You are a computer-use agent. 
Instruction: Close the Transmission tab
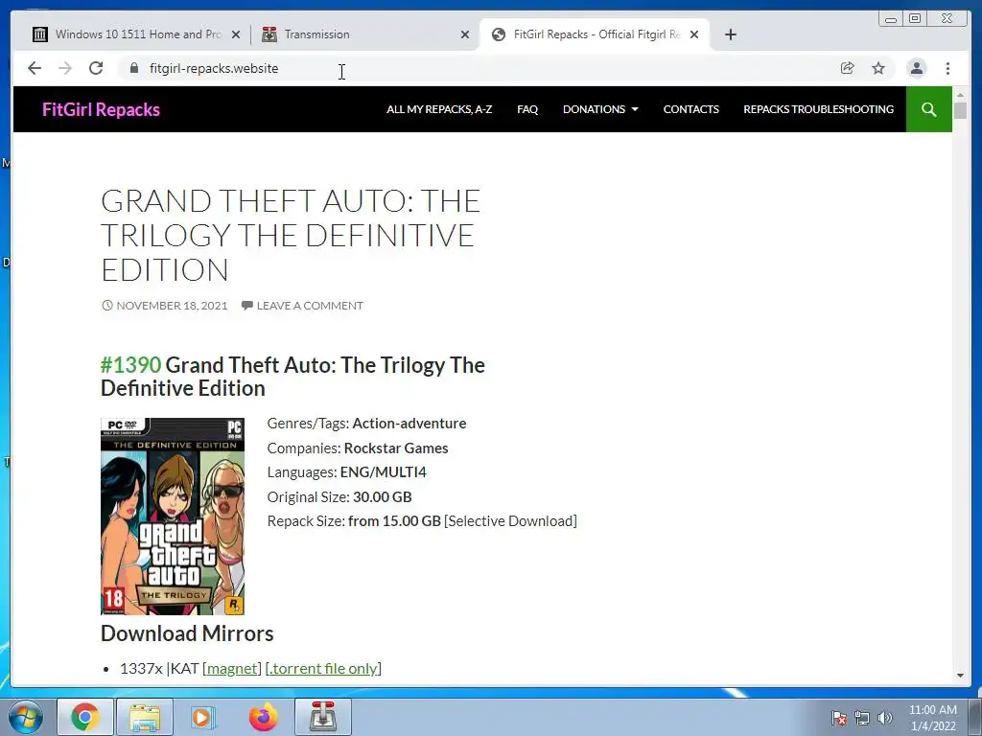pos(465,34)
